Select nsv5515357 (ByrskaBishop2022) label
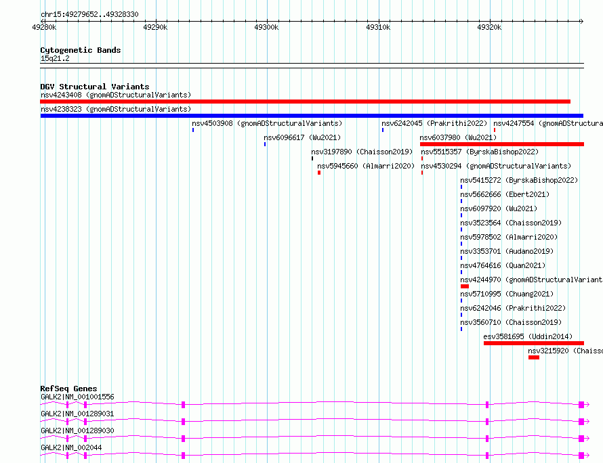This screenshot has width=603, height=463. pyautogui.click(x=480, y=152)
